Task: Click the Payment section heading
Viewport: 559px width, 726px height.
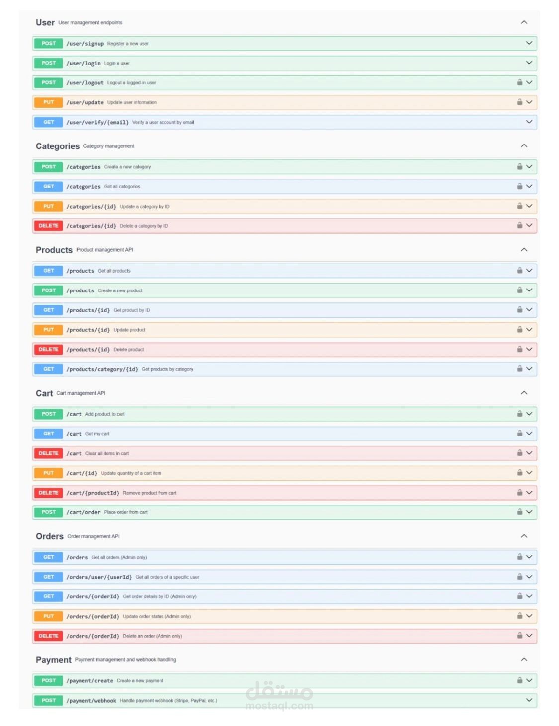Action: 54,660
